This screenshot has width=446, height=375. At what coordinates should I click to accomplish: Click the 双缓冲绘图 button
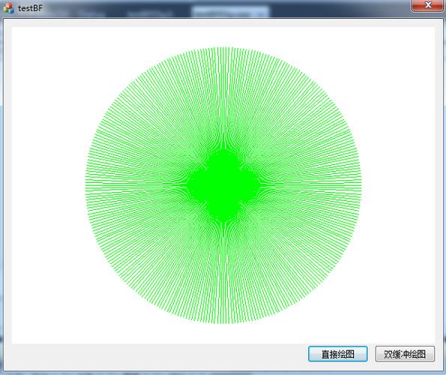point(405,354)
